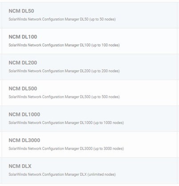Open the NCM DL100 title

23,37
